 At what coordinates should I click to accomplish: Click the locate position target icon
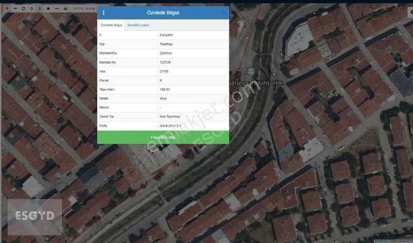[31, 9]
